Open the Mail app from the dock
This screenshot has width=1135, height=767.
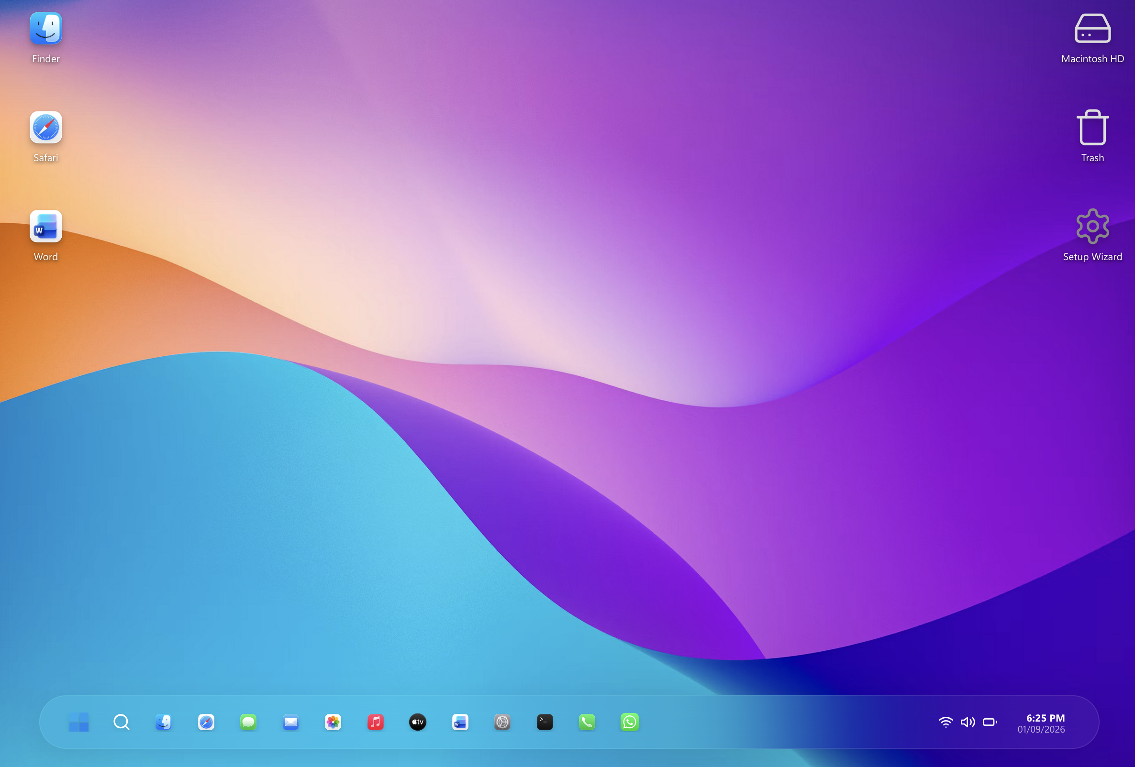(x=290, y=723)
